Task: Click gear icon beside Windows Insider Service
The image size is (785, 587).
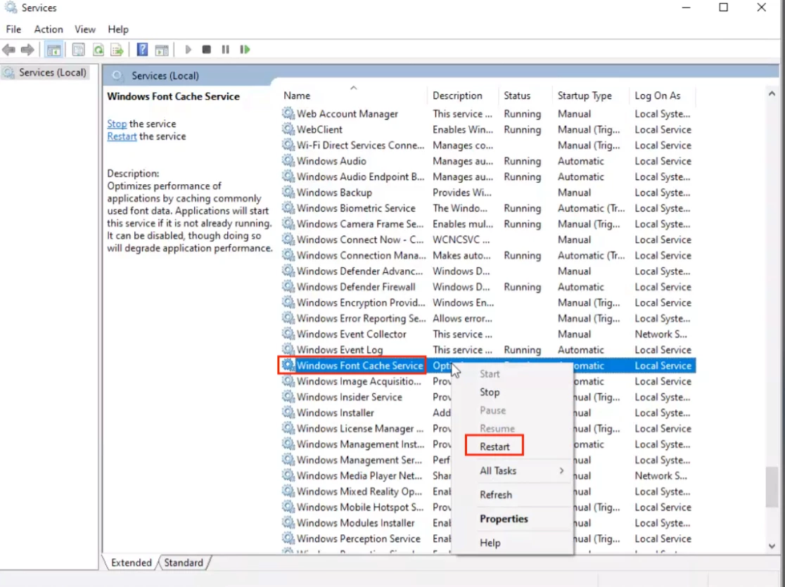Action: (x=288, y=396)
